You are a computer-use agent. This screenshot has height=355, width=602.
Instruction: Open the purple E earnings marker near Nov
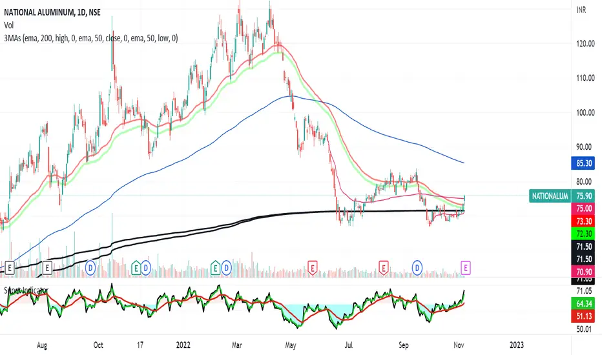[465, 267]
